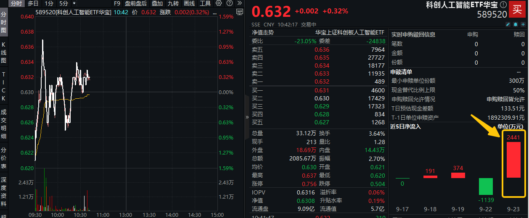Image resolution: width=529 pixels, height=218 pixels.
Task: Click the 实时申购赎回信息 header
Action: (413, 34)
